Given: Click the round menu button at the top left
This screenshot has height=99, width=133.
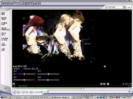Looking at the screenshot, I should coord(2,8).
